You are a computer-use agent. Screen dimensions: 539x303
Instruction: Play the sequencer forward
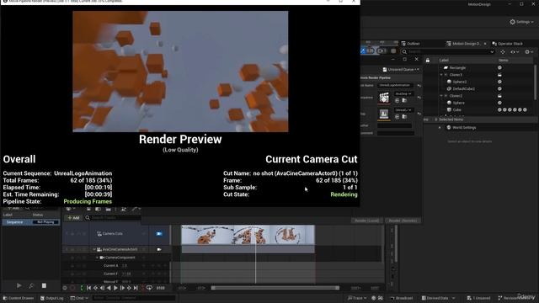click(115, 288)
